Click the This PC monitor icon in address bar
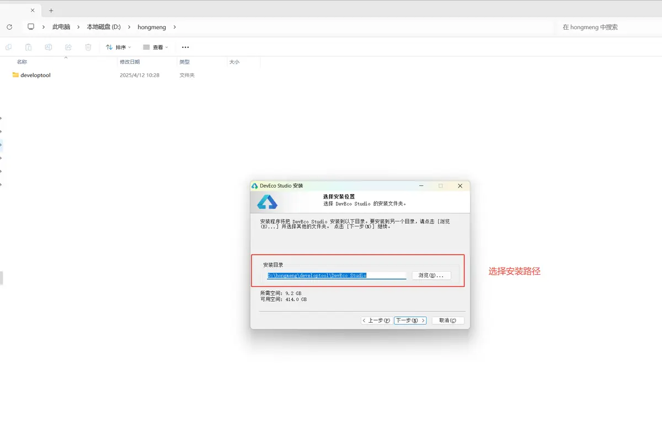 point(31,26)
